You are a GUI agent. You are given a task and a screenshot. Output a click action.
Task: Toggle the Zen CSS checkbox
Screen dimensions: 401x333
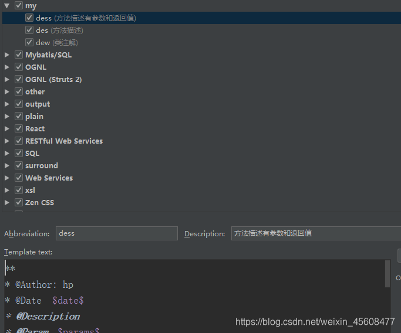19,202
